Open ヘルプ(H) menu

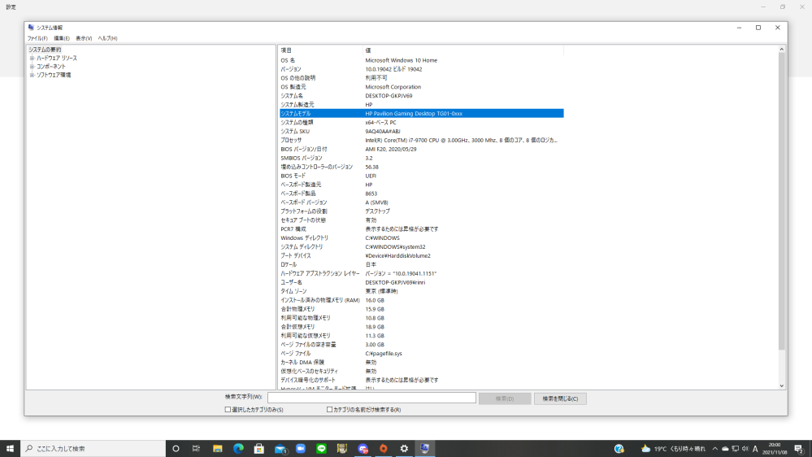point(108,38)
